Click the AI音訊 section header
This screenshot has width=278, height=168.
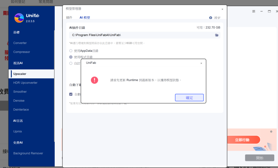point(18,121)
